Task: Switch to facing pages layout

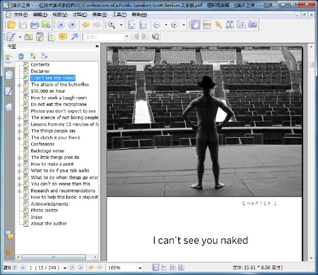Action: [173, 268]
